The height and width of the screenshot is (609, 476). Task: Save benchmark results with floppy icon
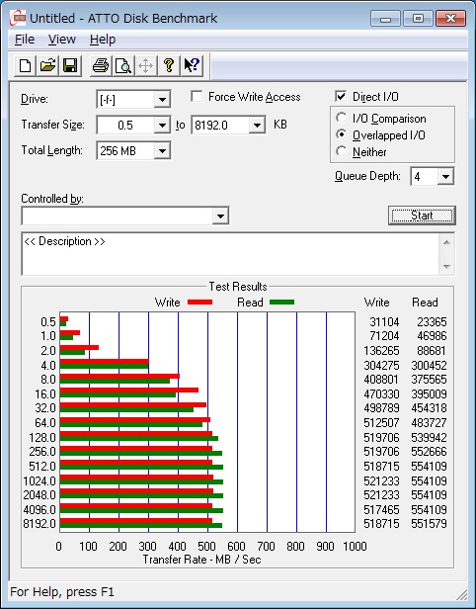[70, 65]
